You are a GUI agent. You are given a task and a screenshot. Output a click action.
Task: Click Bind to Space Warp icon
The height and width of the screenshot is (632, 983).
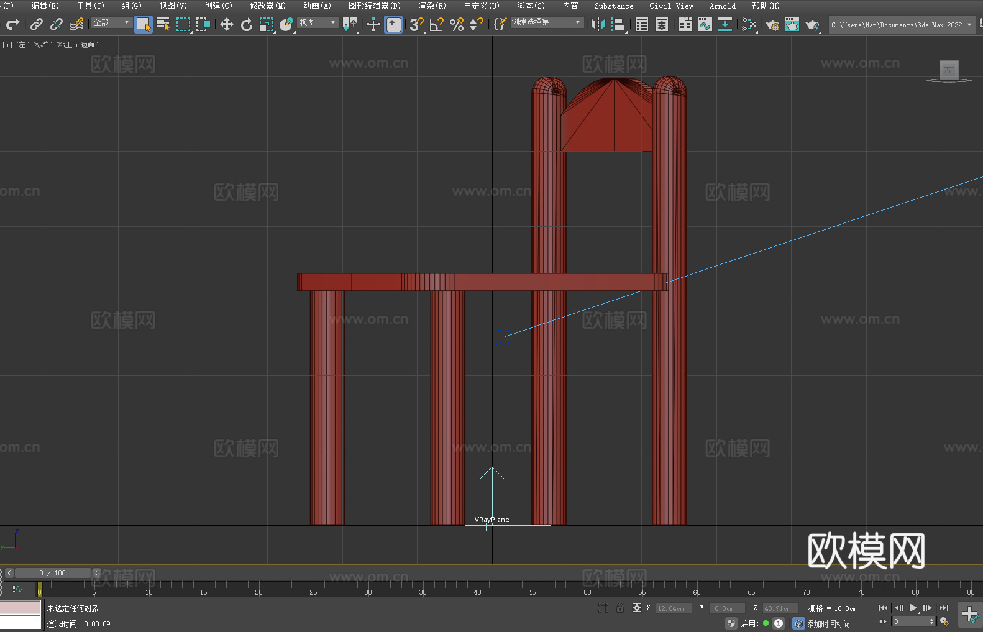click(x=76, y=24)
